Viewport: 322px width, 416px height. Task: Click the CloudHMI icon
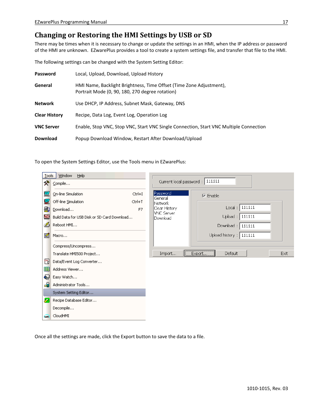47,316
